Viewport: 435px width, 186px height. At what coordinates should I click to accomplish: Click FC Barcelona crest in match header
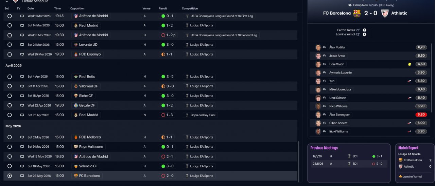click(357, 13)
